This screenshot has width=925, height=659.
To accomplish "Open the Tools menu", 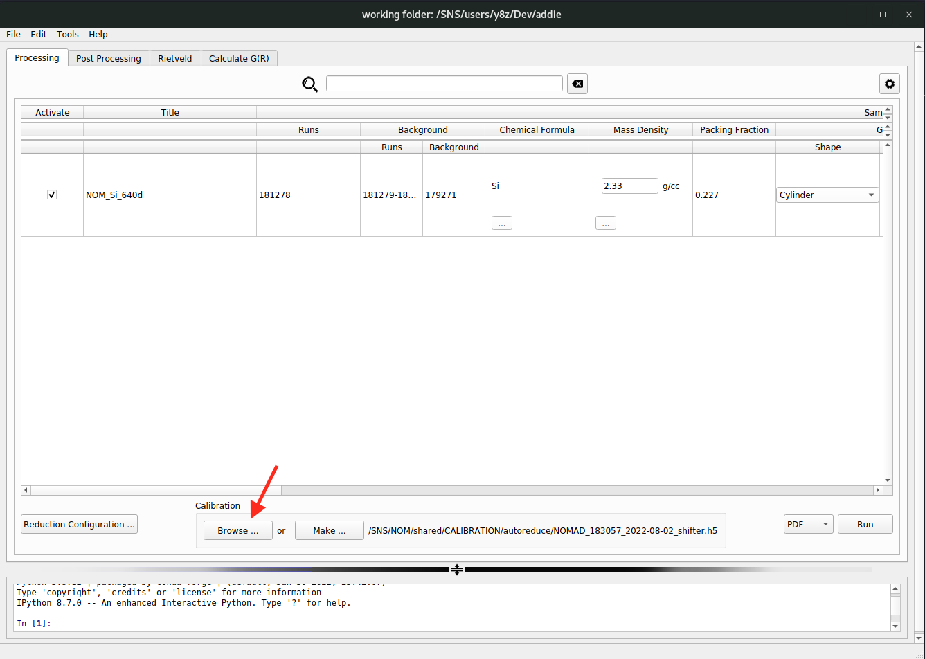I will 68,34.
